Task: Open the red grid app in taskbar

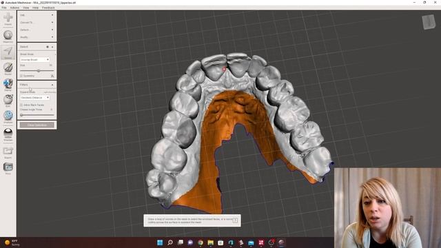Action: [261, 242]
